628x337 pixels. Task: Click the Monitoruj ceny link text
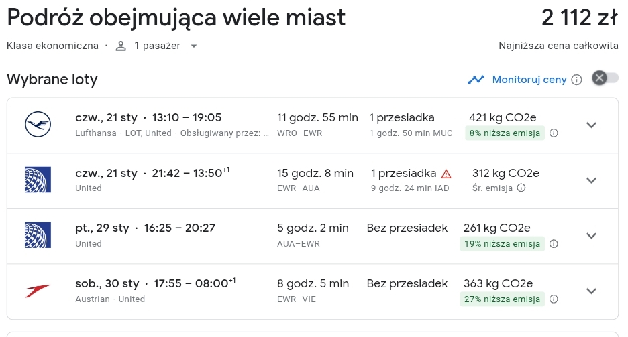[x=529, y=80]
